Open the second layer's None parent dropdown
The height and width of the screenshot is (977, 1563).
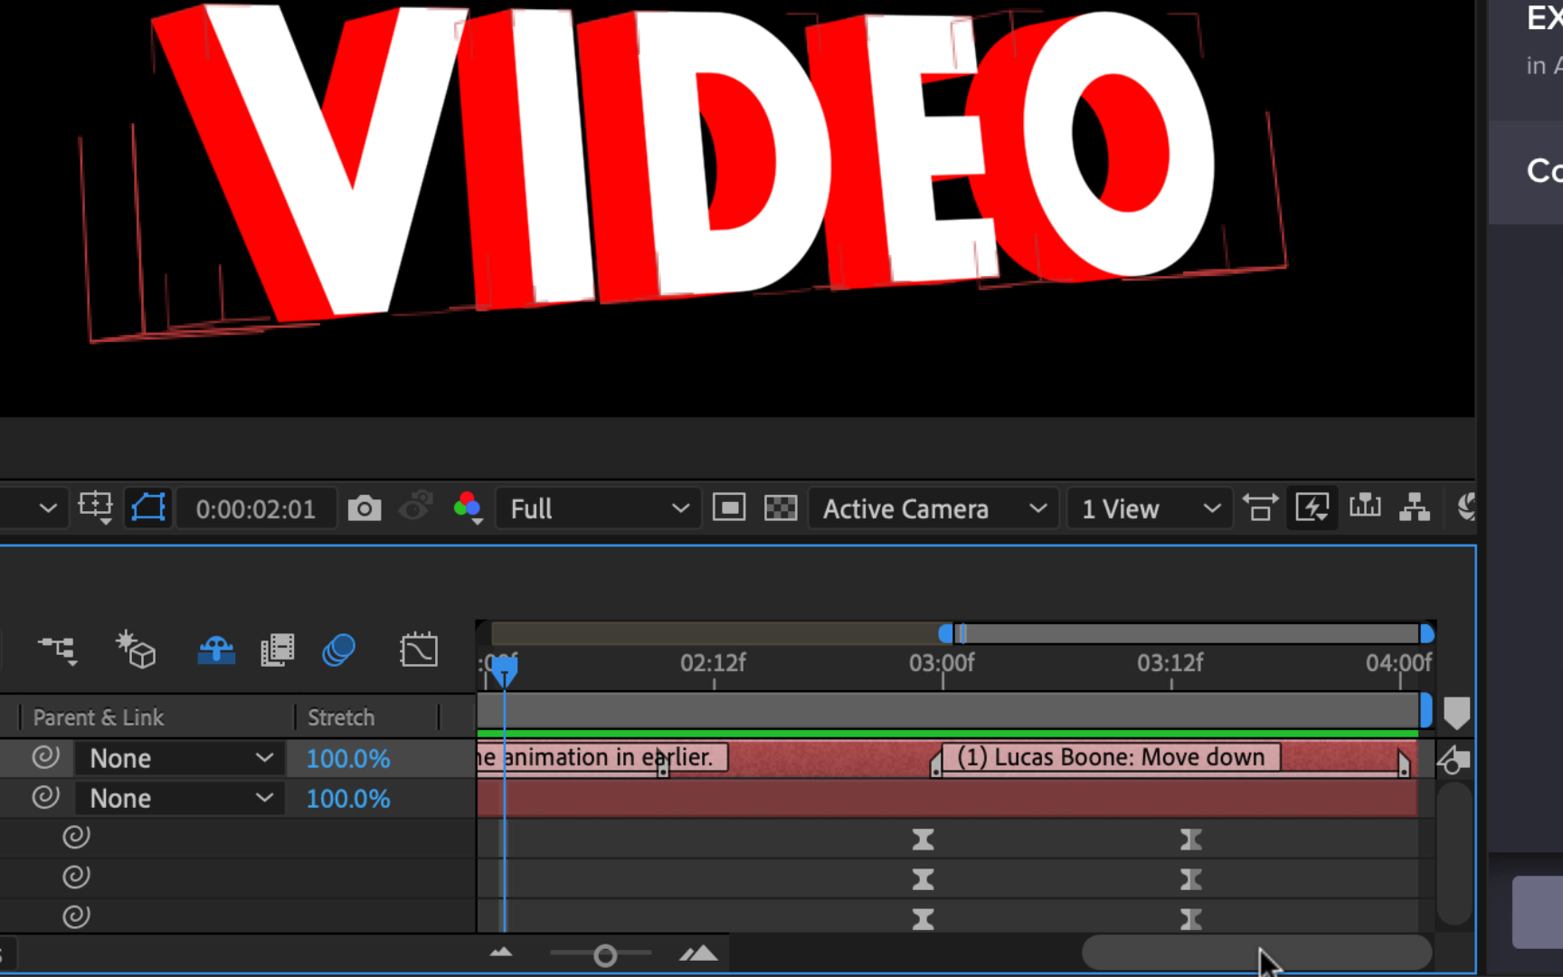pyautogui.click(x=180, y=798)
